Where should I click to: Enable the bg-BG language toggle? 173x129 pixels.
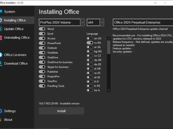90,51
